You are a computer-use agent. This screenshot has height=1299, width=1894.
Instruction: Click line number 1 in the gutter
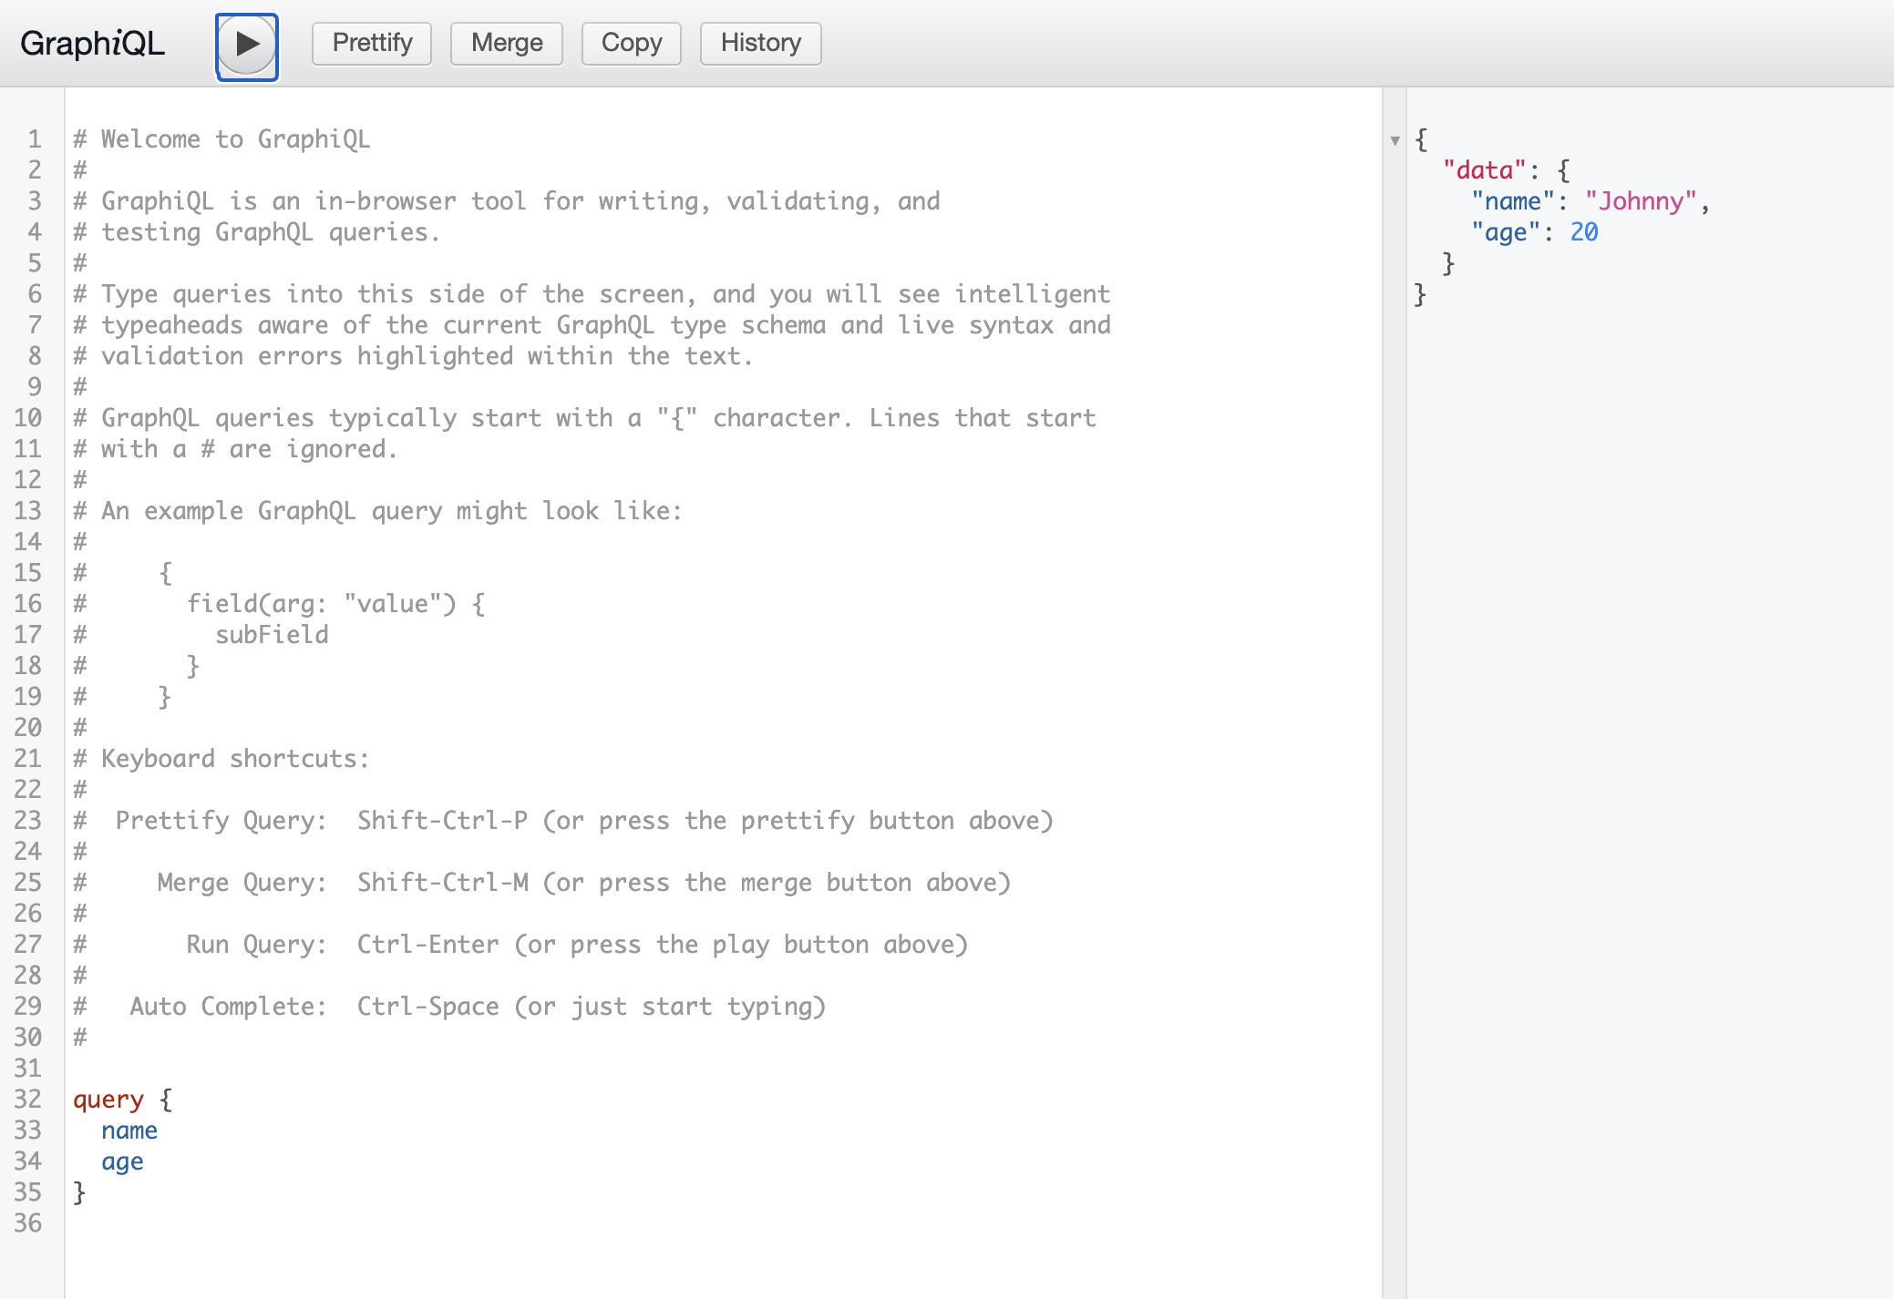pos(35,139)
